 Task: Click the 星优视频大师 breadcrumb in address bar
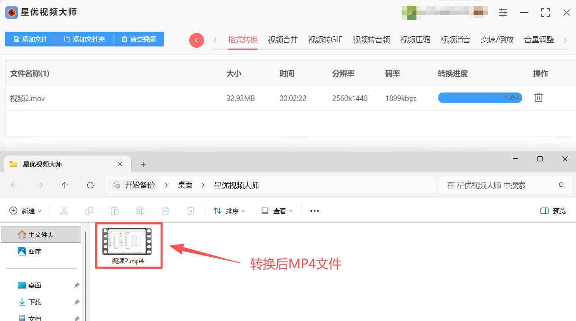pos(237,185)
